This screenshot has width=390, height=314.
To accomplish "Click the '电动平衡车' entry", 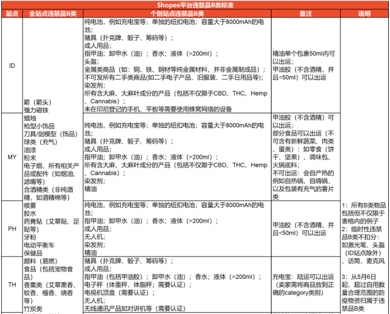I will [x=39, y=246].
